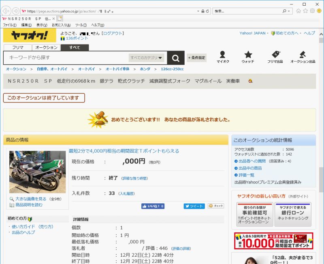This screenshot has width=324, height=264.
Task: Click the Facebook いいね! button
Action: click(153, 206)
